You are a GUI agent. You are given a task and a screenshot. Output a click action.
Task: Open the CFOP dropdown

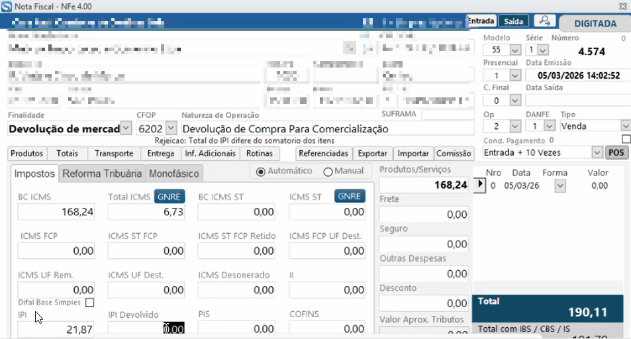pyautogui.click(x=170, y=128)
